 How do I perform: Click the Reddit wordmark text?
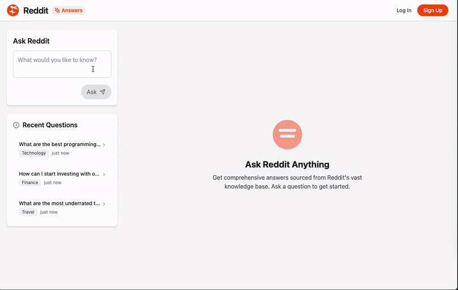[36, 11]
